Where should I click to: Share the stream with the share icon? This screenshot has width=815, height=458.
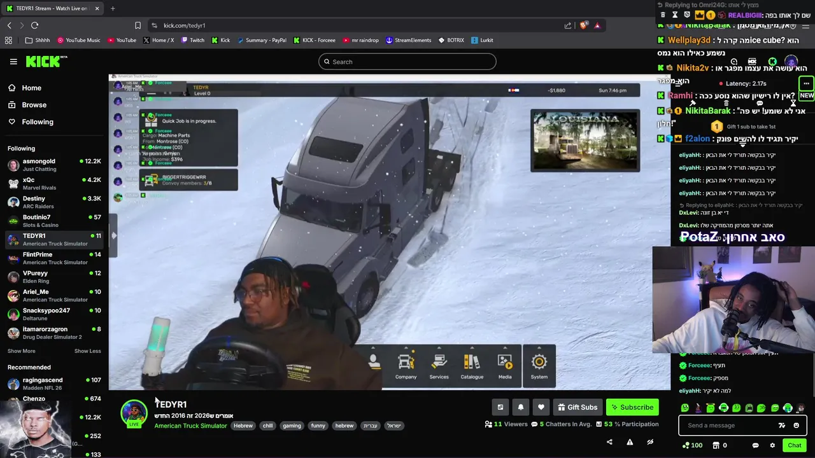pos(609,442)
